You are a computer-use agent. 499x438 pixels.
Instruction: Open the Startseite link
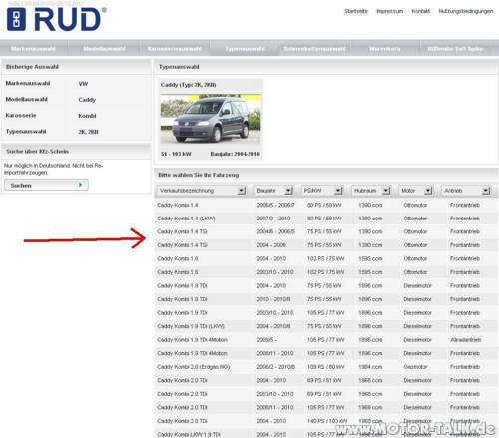[x=356, y=11]
